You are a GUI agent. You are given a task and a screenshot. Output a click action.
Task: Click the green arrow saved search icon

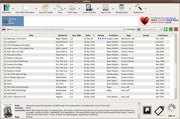(x=166, y=29)
